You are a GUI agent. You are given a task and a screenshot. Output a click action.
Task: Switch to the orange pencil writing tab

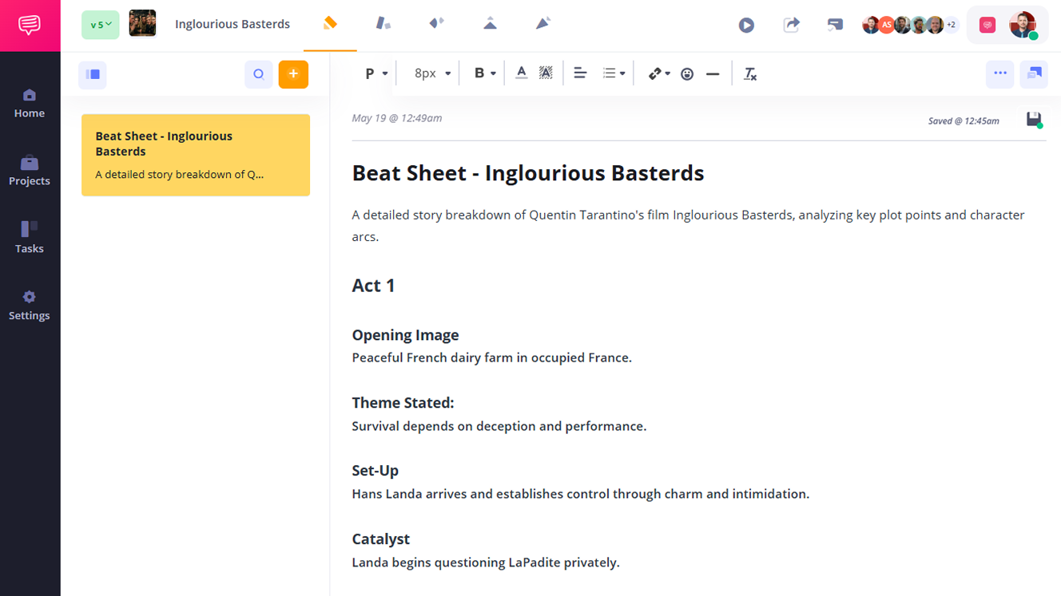point(330,24)
